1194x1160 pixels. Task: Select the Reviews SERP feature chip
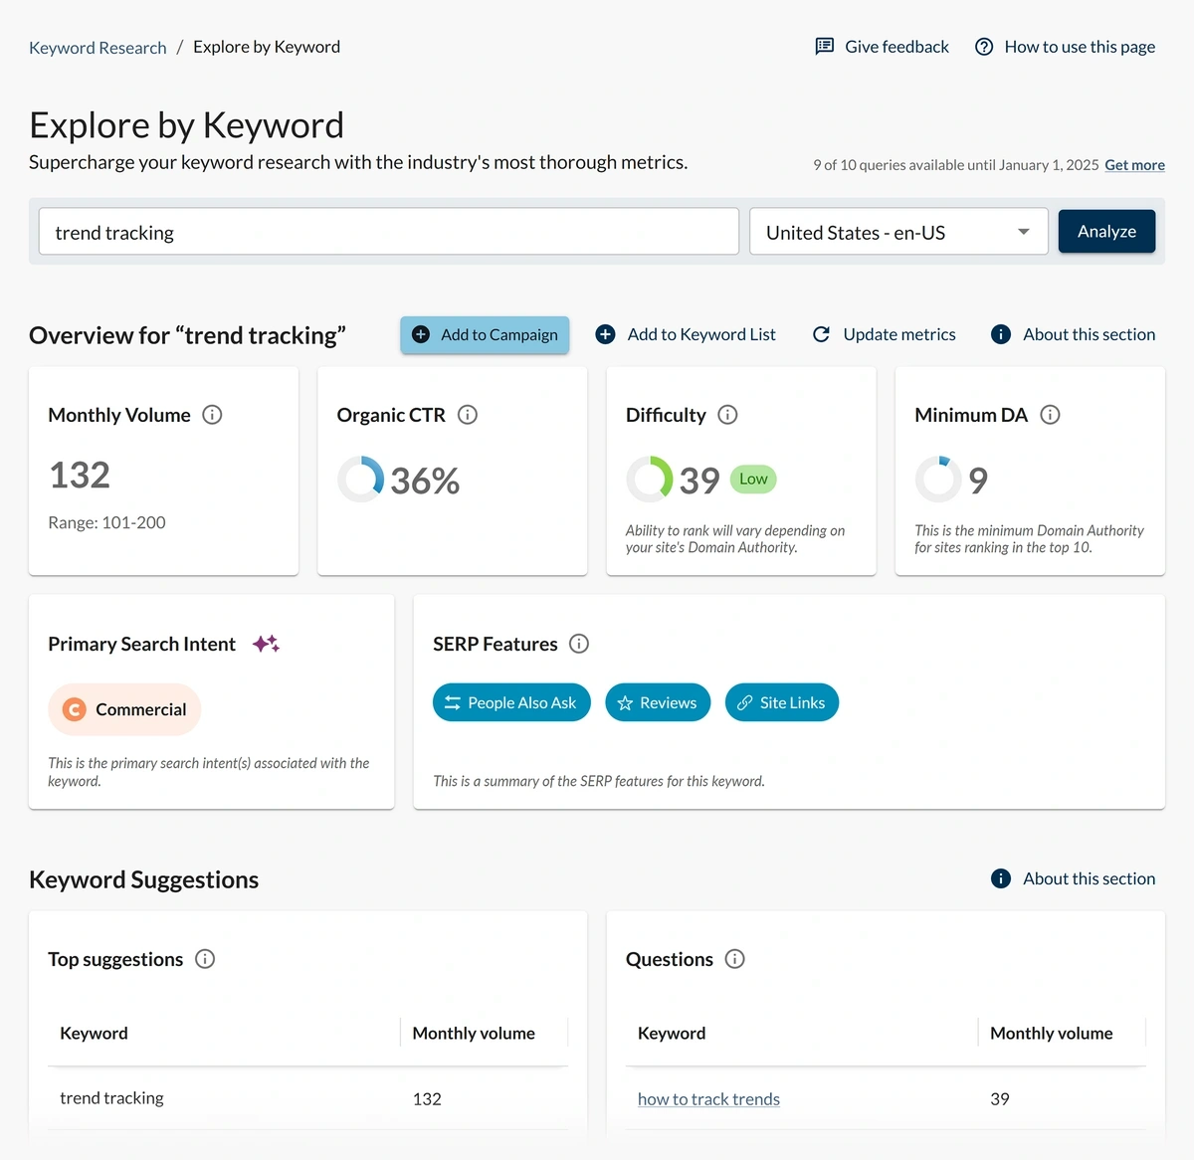658,702
